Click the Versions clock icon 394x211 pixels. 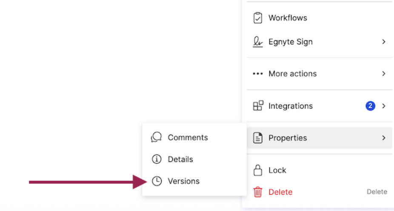157,181
